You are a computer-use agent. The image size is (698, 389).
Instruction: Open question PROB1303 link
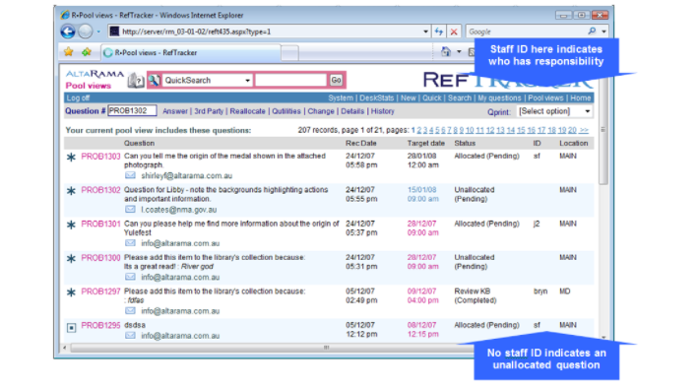(100, 157)
